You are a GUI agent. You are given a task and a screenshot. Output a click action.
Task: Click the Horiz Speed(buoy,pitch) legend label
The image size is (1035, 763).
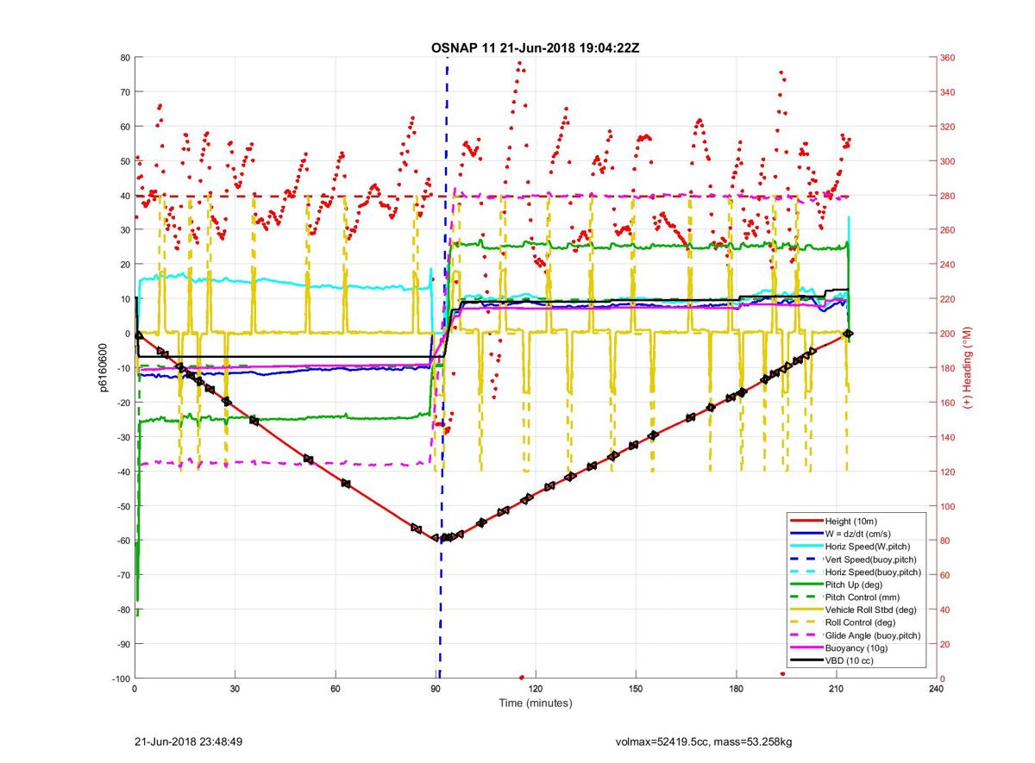(x=873, y=572)
